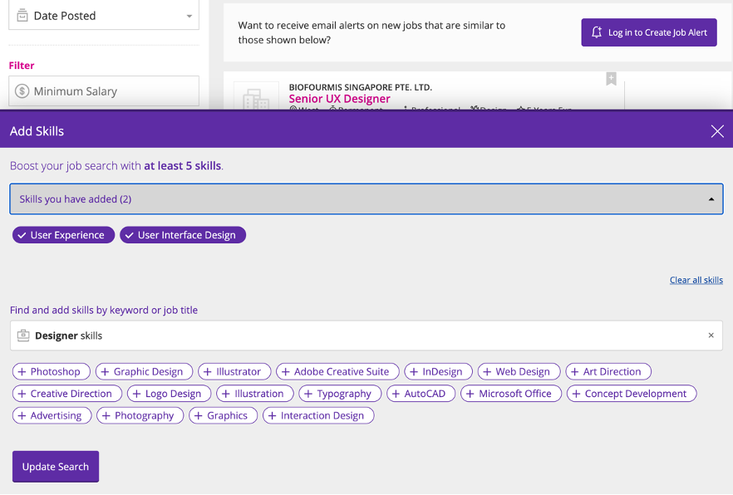Image resolution: width=733 pixels, height=495 pixels.
Task: Click the dollar icon in Minimum Salary
Action: click(22, 91)
